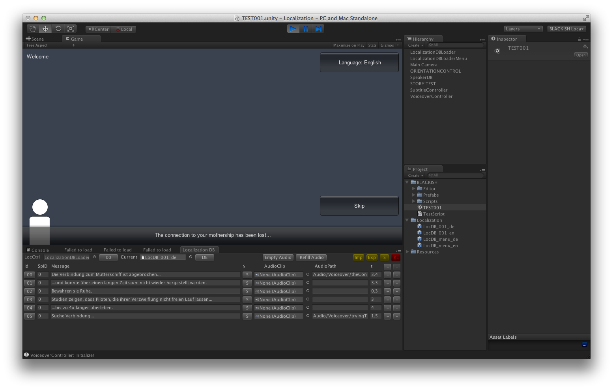The width and height of the screenshot is (613, 390).
Task: Click the red RL button in Localization DB
Action: point(396,257)
